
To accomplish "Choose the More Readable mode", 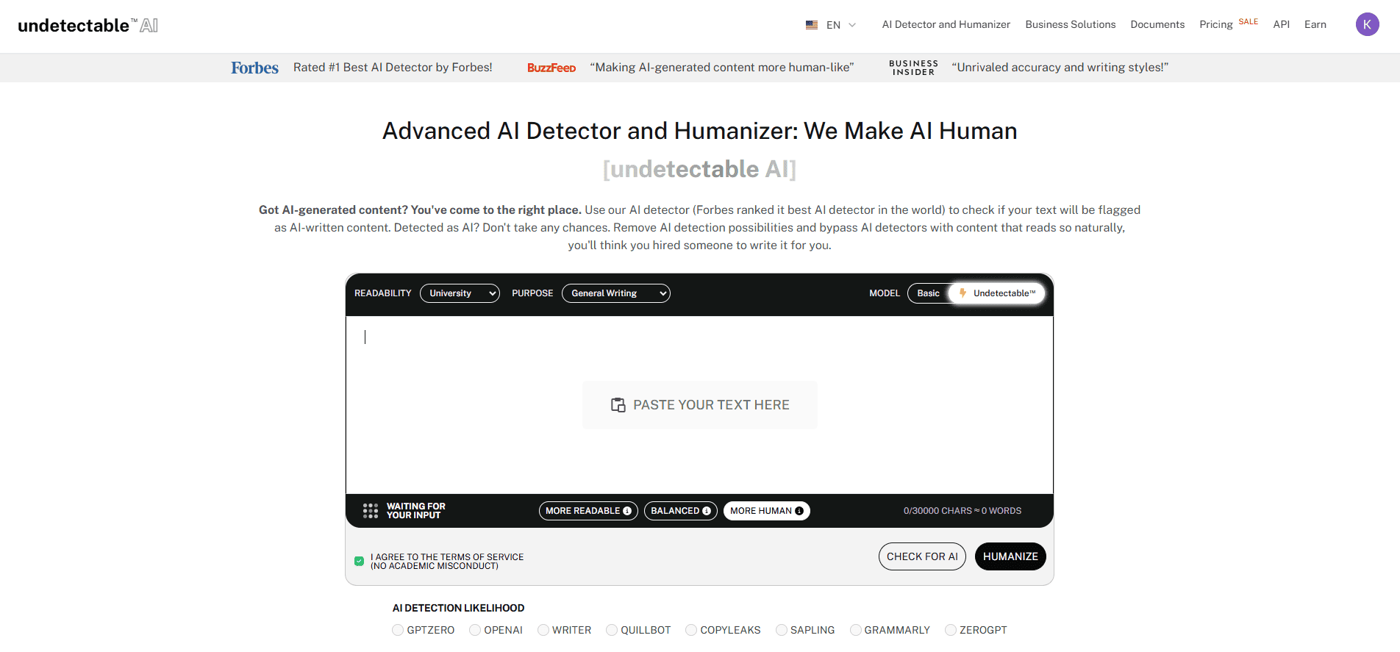I will (x=588, y=511).
